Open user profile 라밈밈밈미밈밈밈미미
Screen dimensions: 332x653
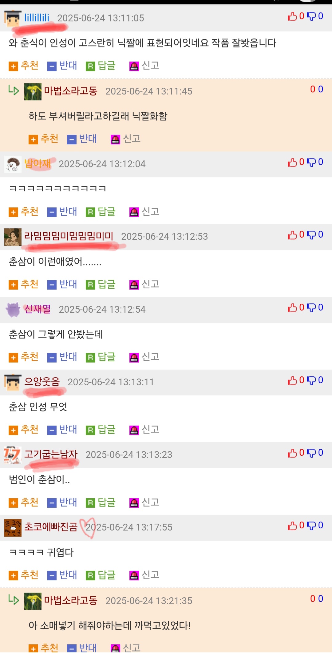pos(69,236)
